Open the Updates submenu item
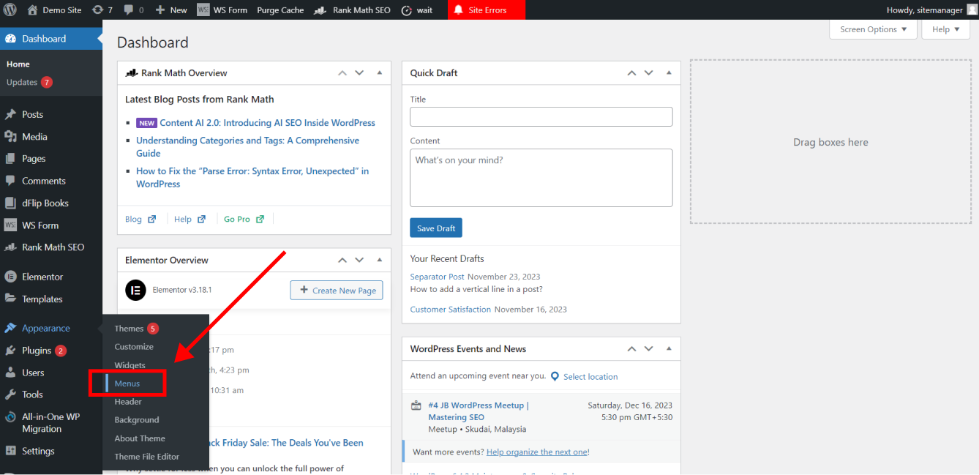This screenshot has width=979, height=475. (29, 82)
